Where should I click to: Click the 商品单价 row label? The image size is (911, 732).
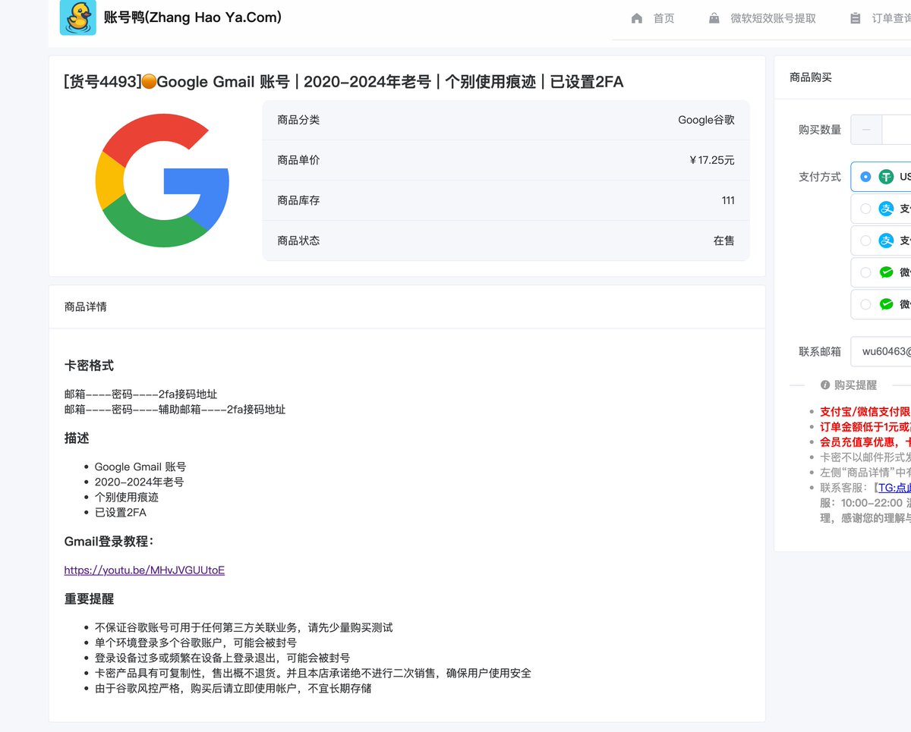pos(298,160)
